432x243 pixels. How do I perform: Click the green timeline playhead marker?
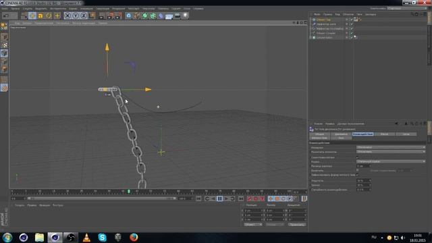coord(129,191)
